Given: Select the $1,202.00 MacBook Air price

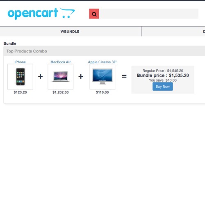Looking at the screenshot, I should tap(61, 92).
